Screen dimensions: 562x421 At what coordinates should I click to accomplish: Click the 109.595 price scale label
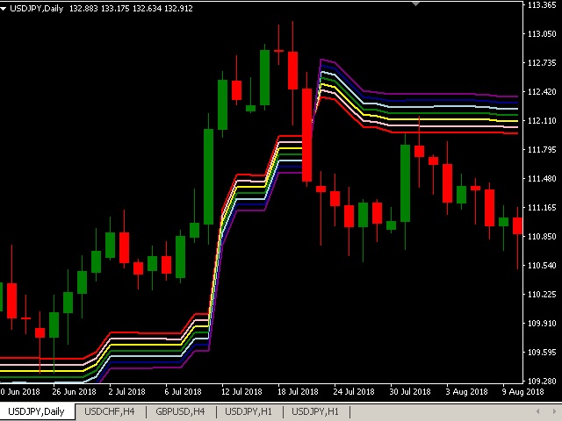coord(542,352)
